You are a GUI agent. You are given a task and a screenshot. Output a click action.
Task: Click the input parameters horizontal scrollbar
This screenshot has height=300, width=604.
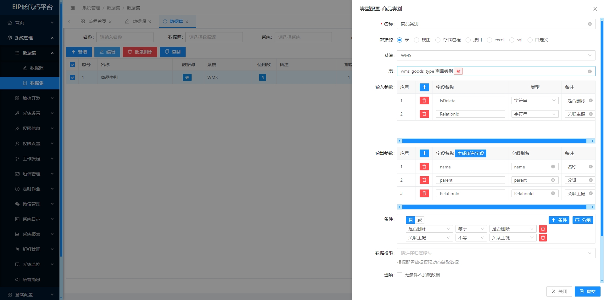point(494,141)
